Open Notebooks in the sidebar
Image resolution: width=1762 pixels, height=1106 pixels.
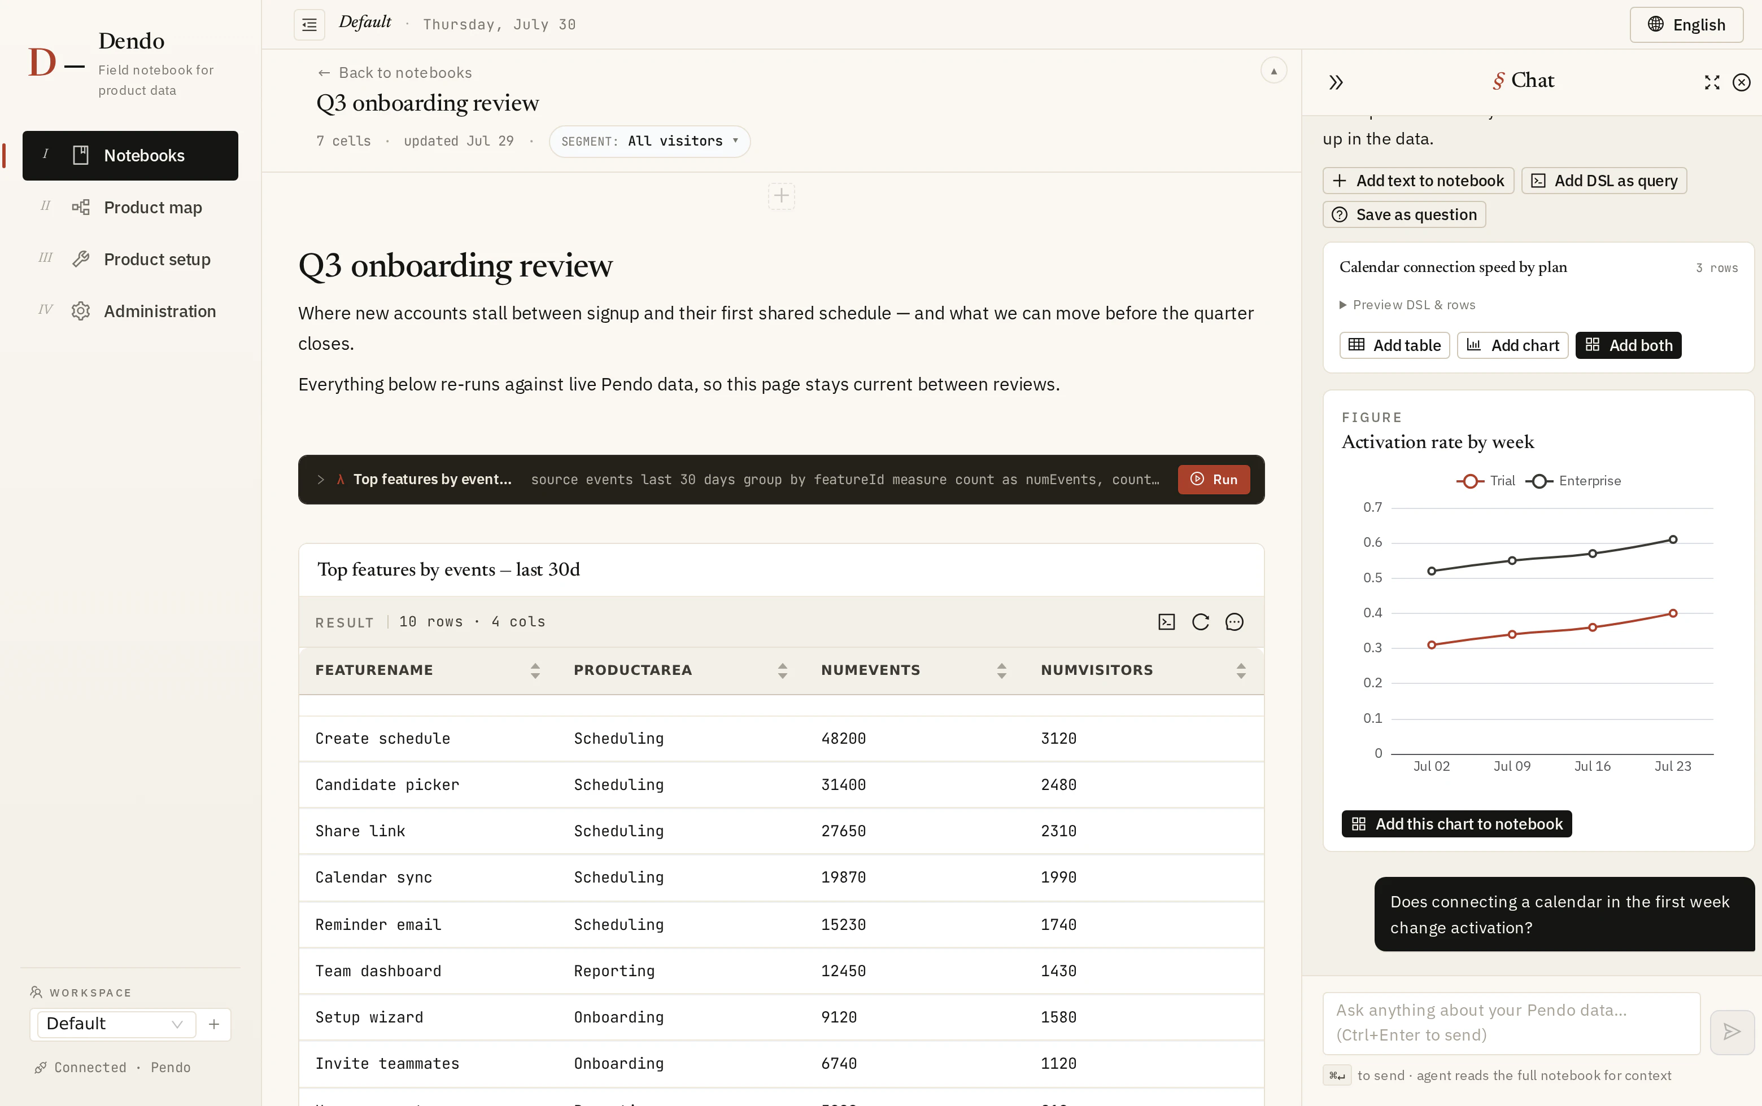tap(130, 156)
